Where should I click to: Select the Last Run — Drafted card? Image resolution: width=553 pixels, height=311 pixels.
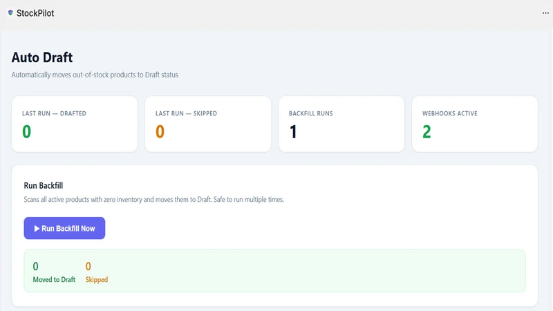[x=75, y=124]
